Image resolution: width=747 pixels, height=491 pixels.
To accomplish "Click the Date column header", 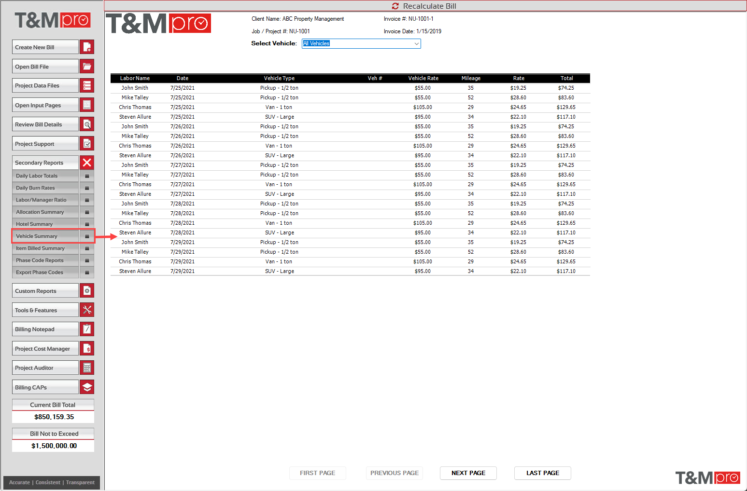I will 183,78.
